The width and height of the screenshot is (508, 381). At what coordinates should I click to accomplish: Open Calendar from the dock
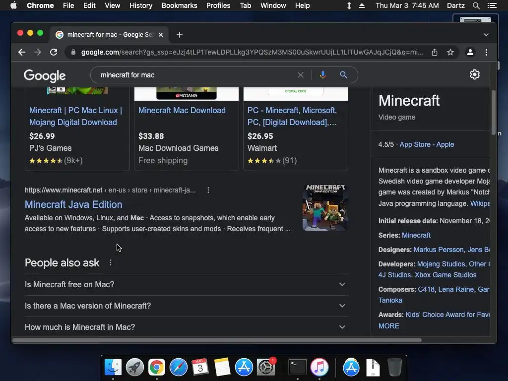coord(200,368)
